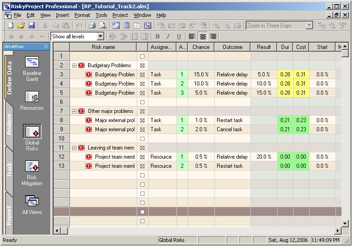Click the Print toolbar icon

coord(92,26)
